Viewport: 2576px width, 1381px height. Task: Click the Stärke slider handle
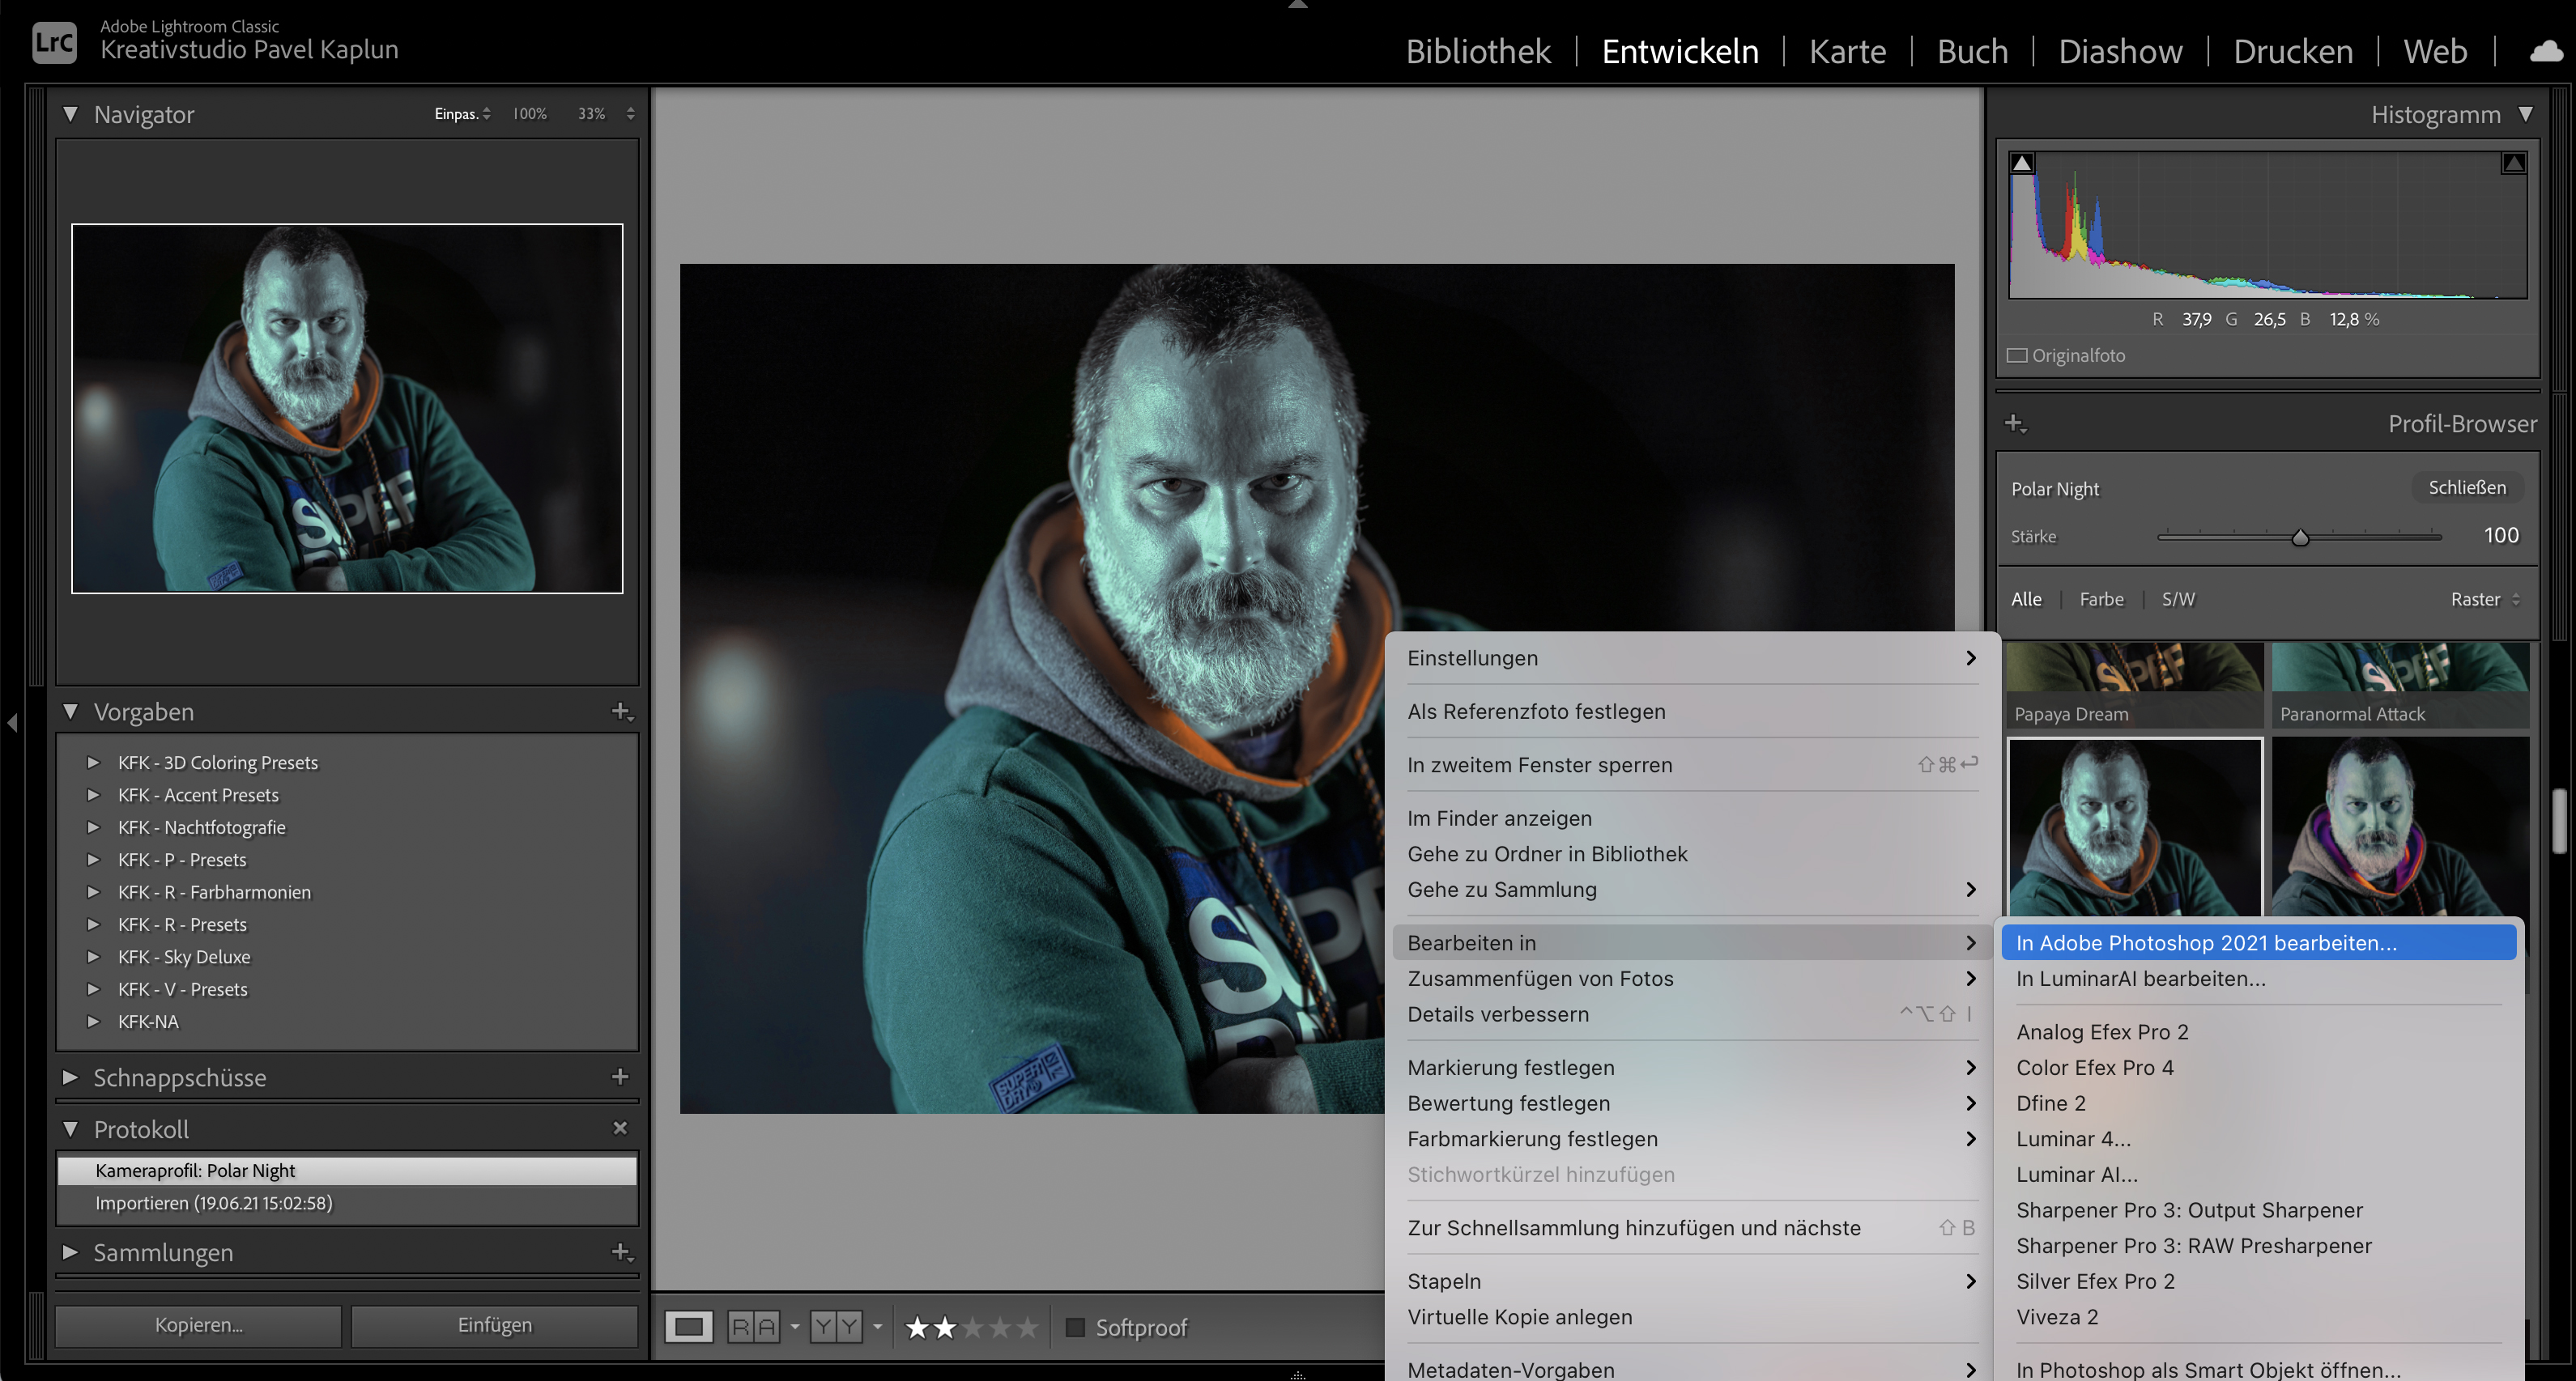(2300, 538)
